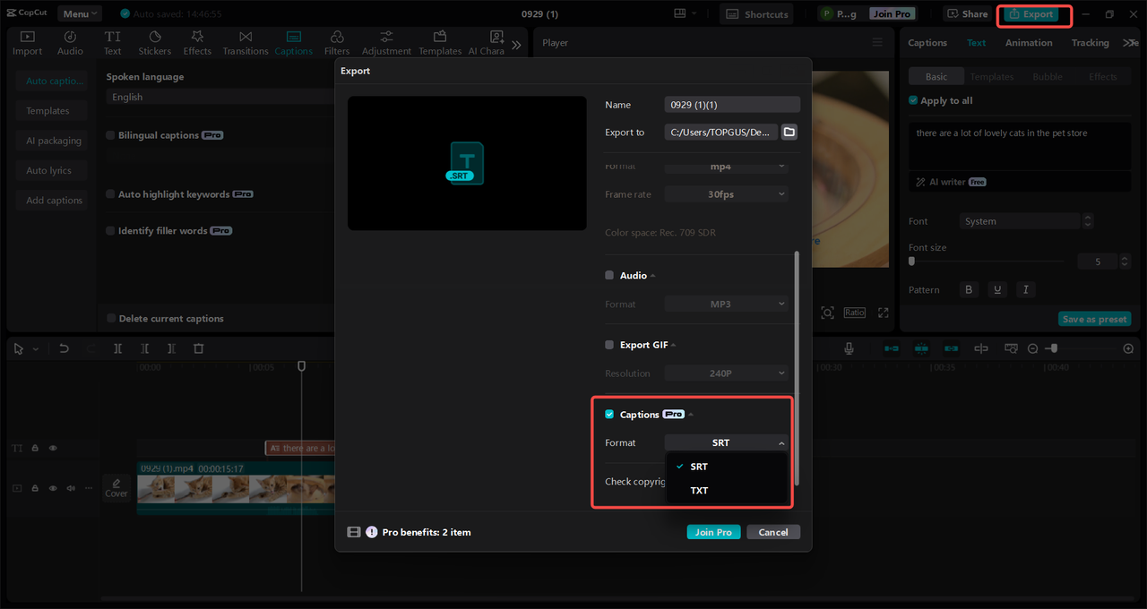Switch to the Bubble sub-tab
This screenshot has width=1147, height=609.
[1048, 77]
